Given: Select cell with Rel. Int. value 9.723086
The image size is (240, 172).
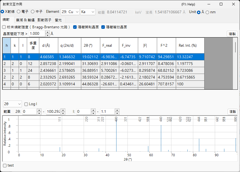Looking at the screenshot, I should point(190,70).
